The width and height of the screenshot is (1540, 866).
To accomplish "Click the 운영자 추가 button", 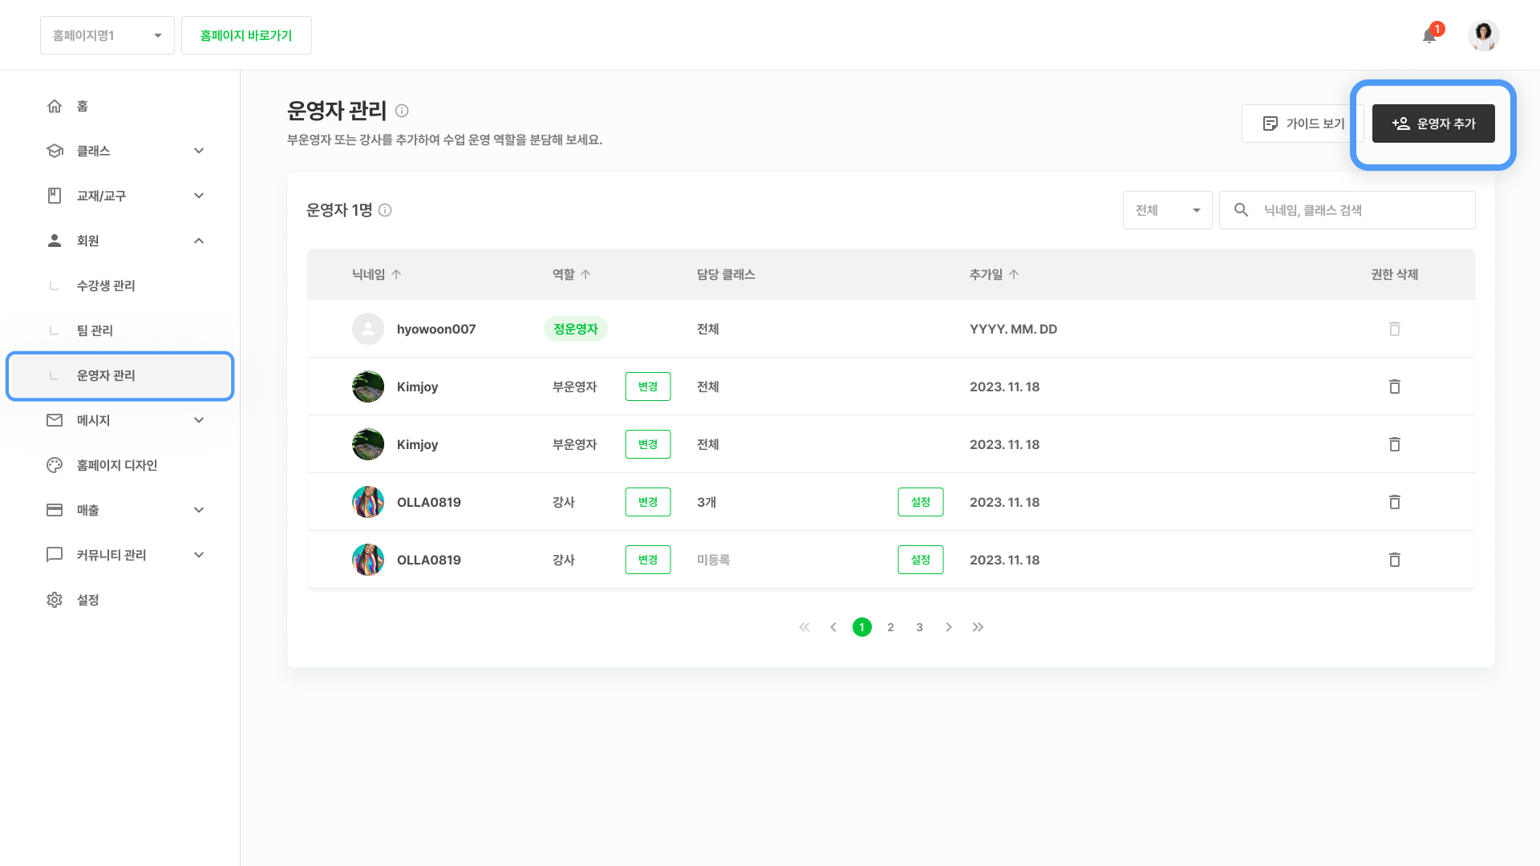I will click(x=1433, y=123).
